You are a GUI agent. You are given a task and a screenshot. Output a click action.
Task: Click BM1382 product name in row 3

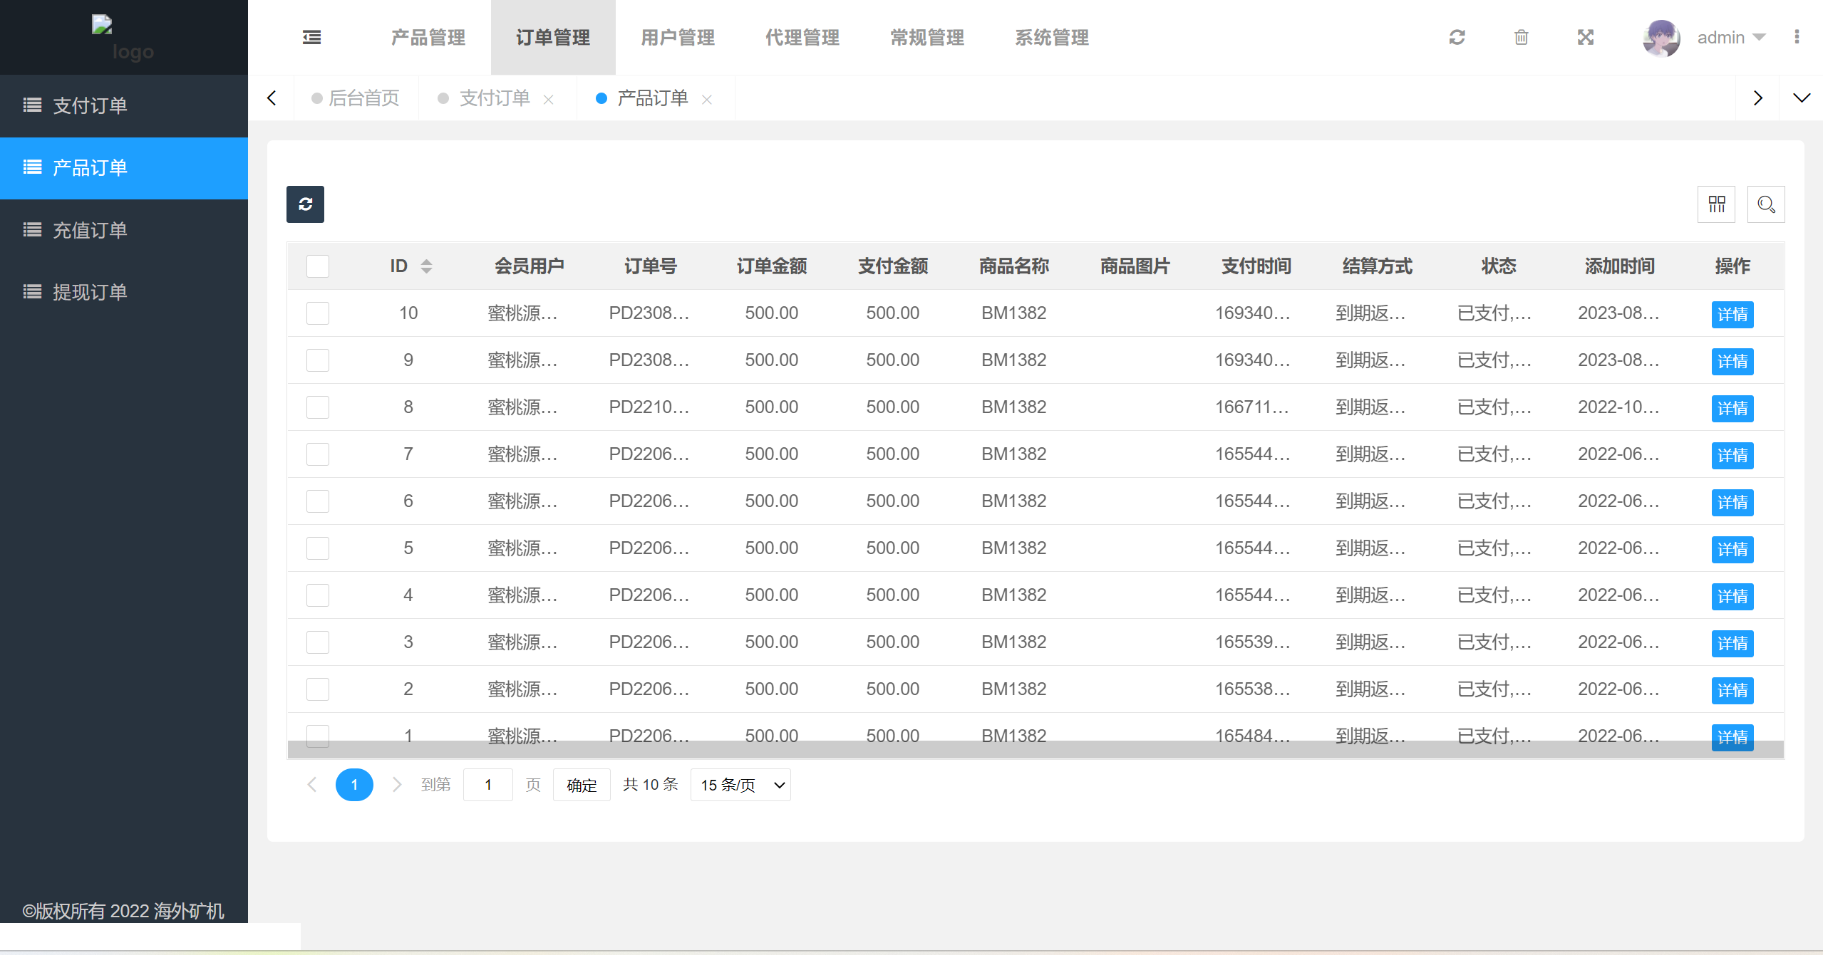1013,642
